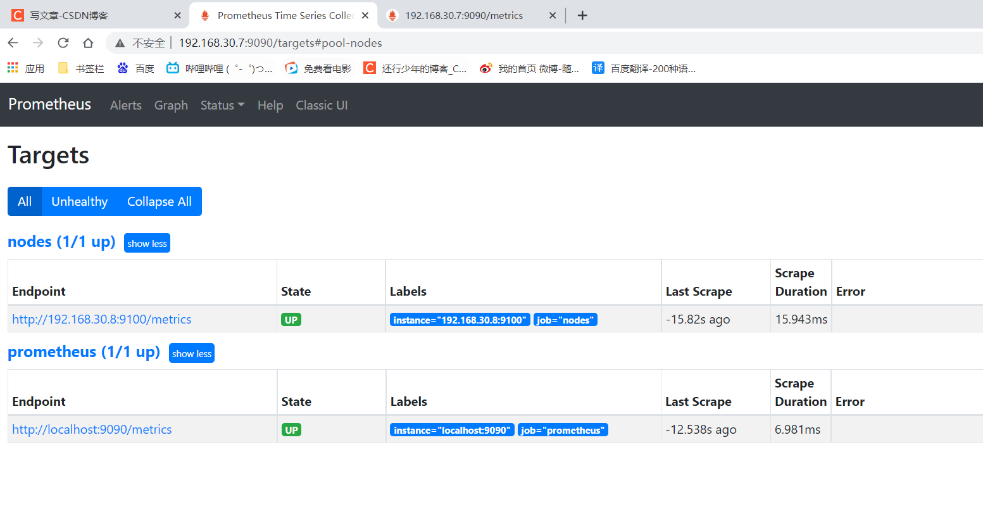
Task: Click the 6.981ms scrape duration value
Action: tap(798, 429)
